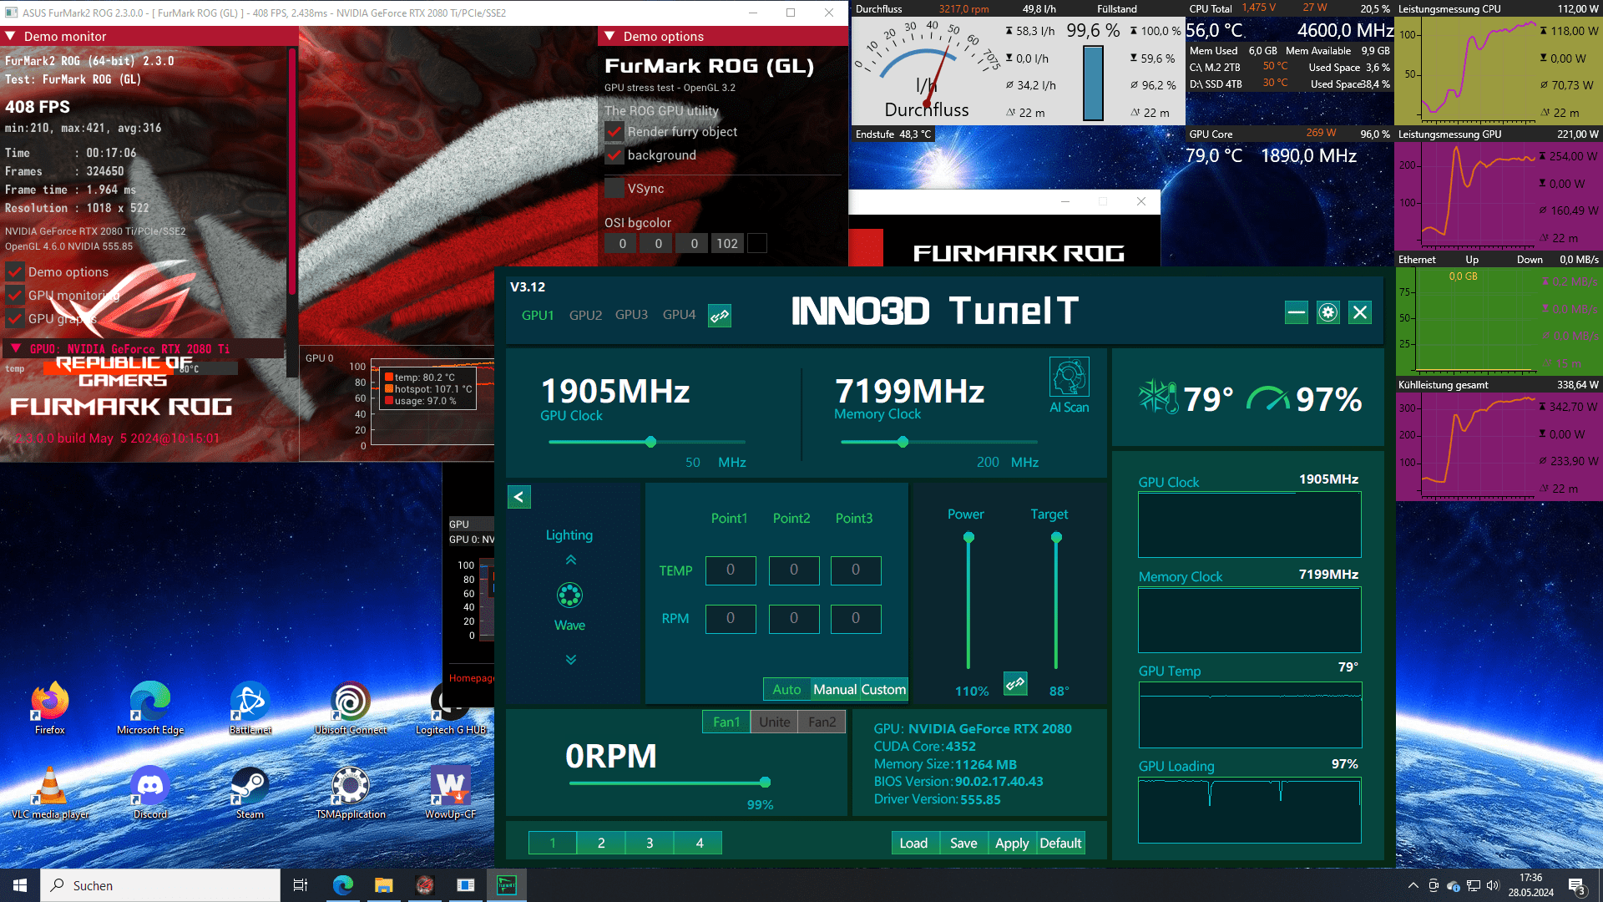1603x902 pixels.
Task: Select Auto fan mode
Action: (786, 689)
